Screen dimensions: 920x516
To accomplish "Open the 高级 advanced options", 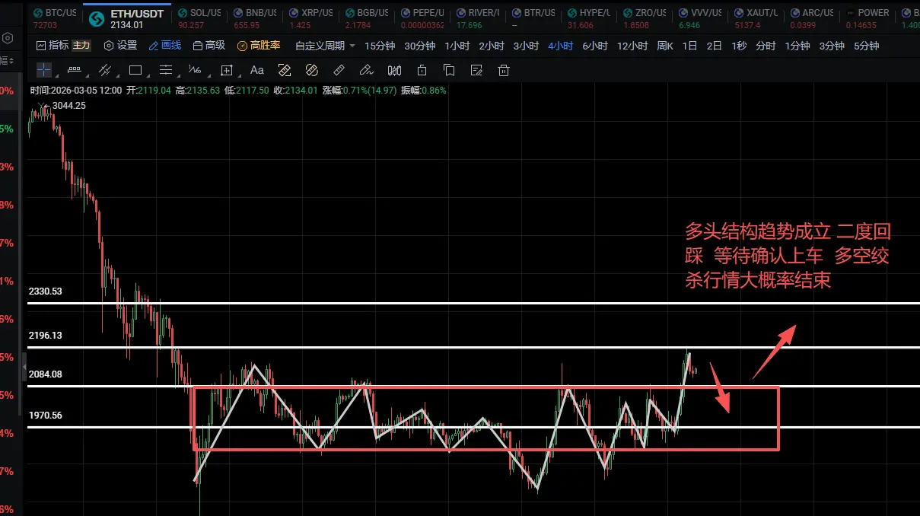I will click(209, 46).
